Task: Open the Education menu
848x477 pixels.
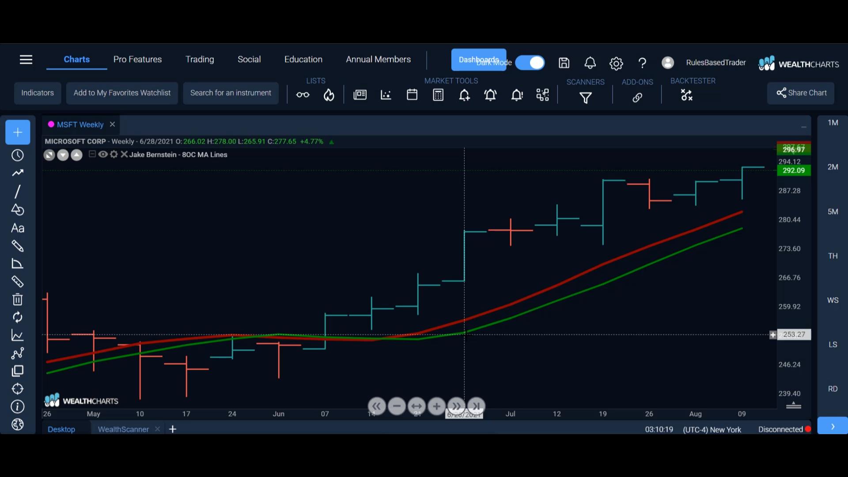Action: pyautogui.click(x=303, y=60)
